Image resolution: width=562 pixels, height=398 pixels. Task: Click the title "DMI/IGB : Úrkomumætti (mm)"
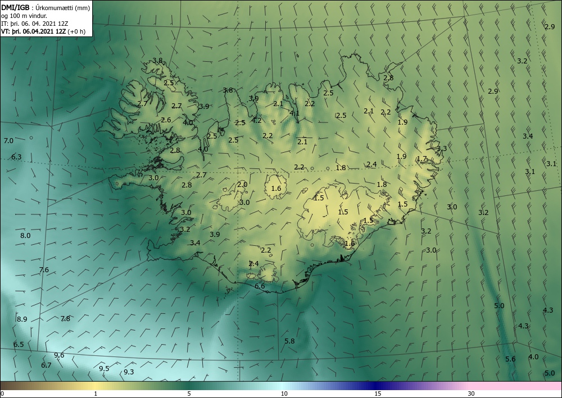46,7
